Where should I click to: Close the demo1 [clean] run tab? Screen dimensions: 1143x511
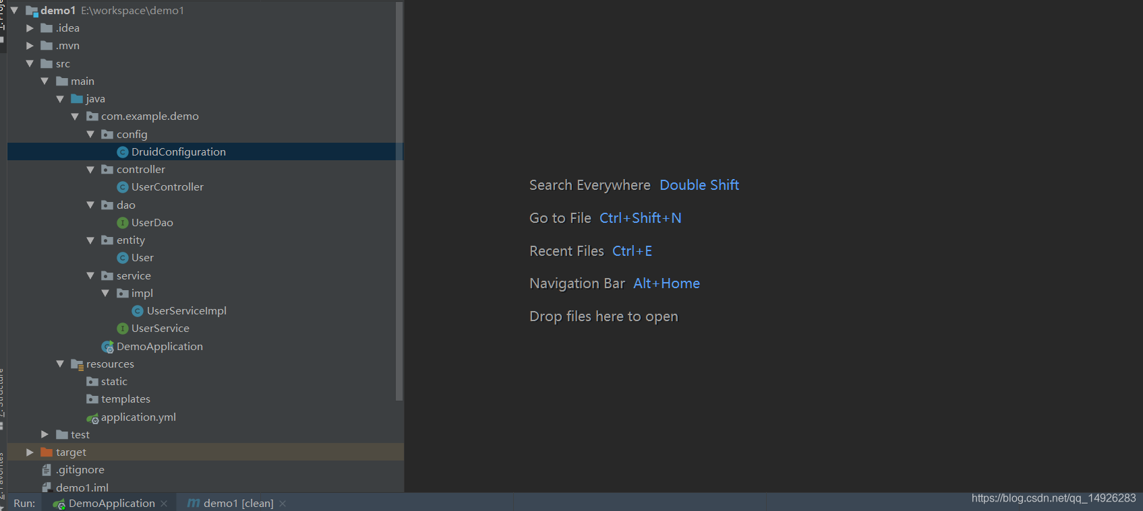click(x=283, y=504)
